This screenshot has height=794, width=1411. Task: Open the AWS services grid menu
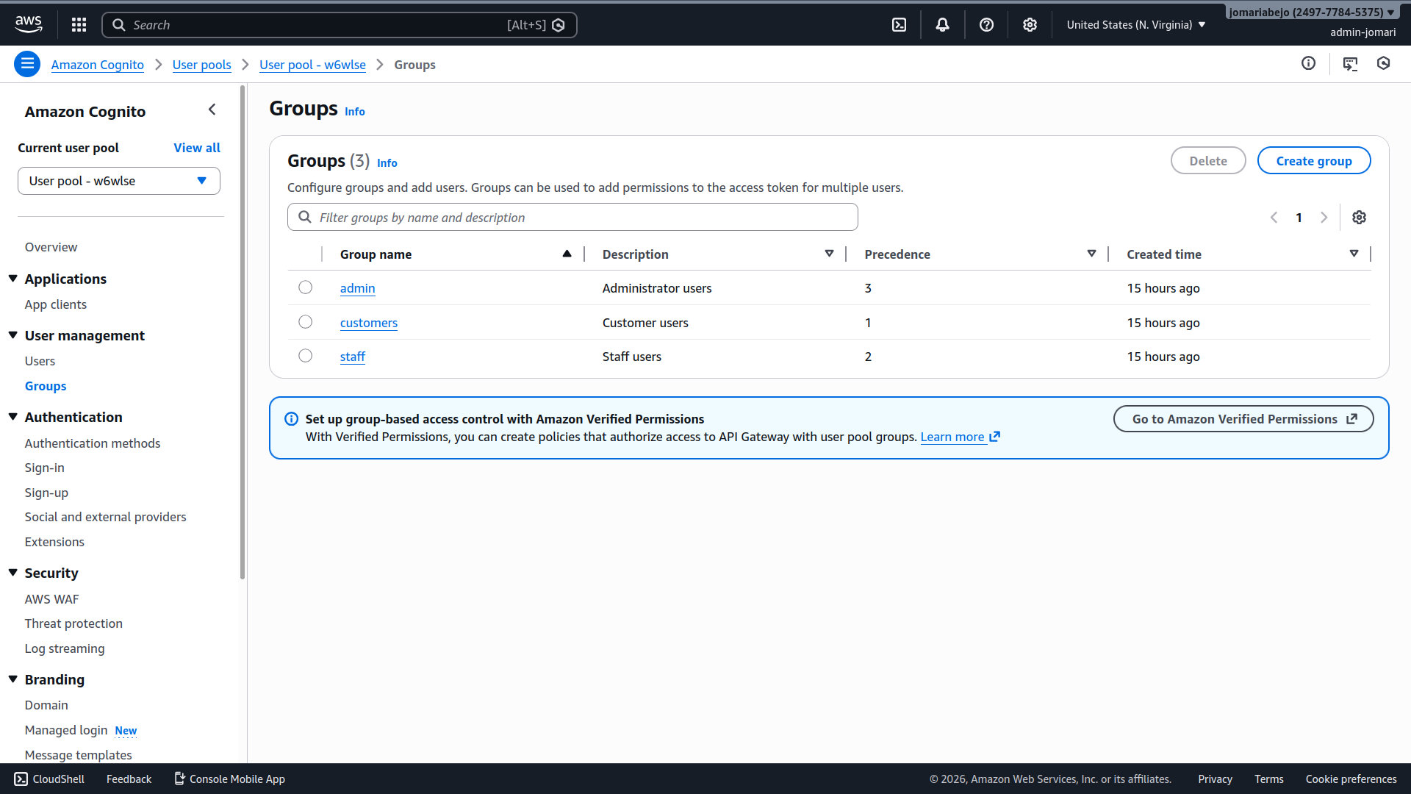[79, 25]
